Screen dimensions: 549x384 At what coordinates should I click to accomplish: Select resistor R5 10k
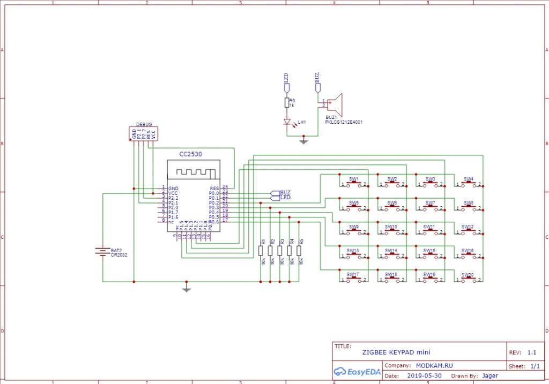(299, 251)
